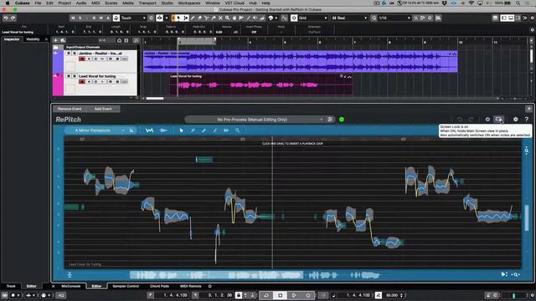This screenshot has width=536, height=301.
Task: Switch to the MixConsole lower zone tab
Action: coord(70,286)
